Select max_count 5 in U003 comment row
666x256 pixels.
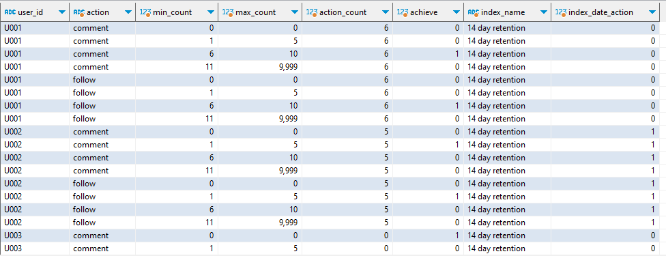pyautogui.click(x=295, y=248)
